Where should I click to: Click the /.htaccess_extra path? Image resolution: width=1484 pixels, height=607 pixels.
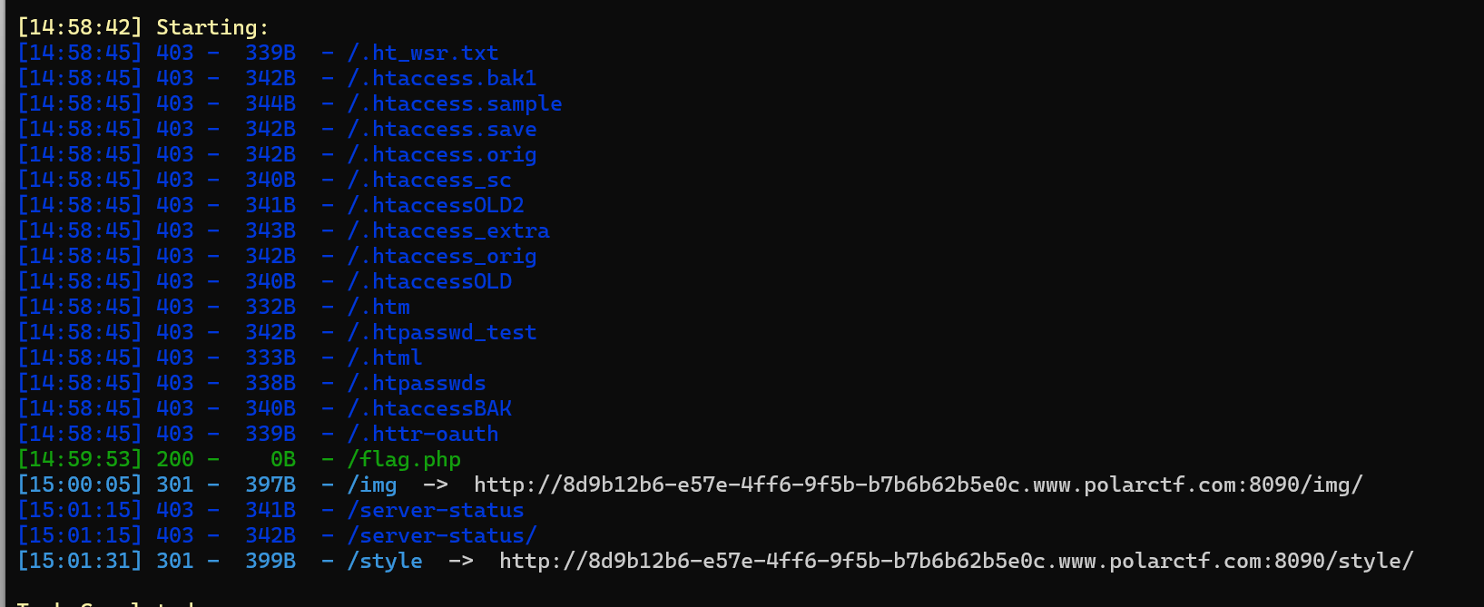[448, 230]
